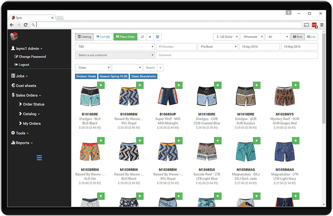Open the list menu icon beside the X
The height and width of the screenshot is (216, 333).
157,36
